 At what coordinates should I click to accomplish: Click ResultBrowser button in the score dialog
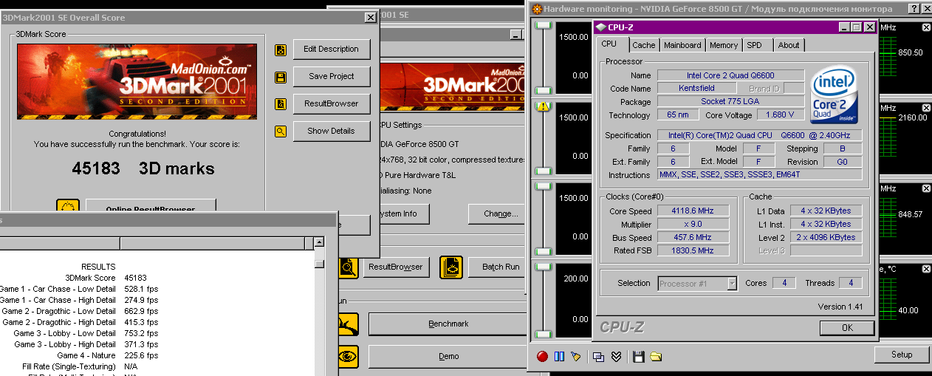point(331,104)
